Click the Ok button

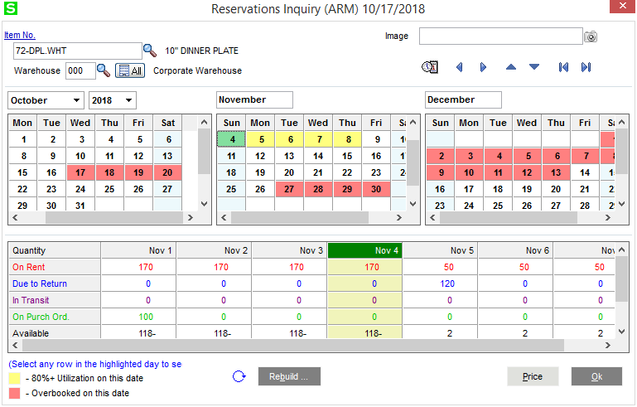pyautogui.click(x=596, y=376)
